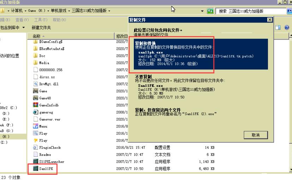The width and height of the screenshot is (292, 180).
Task: Click the search box for 三国志11威力加强版
Action: [x=251, y=11]
